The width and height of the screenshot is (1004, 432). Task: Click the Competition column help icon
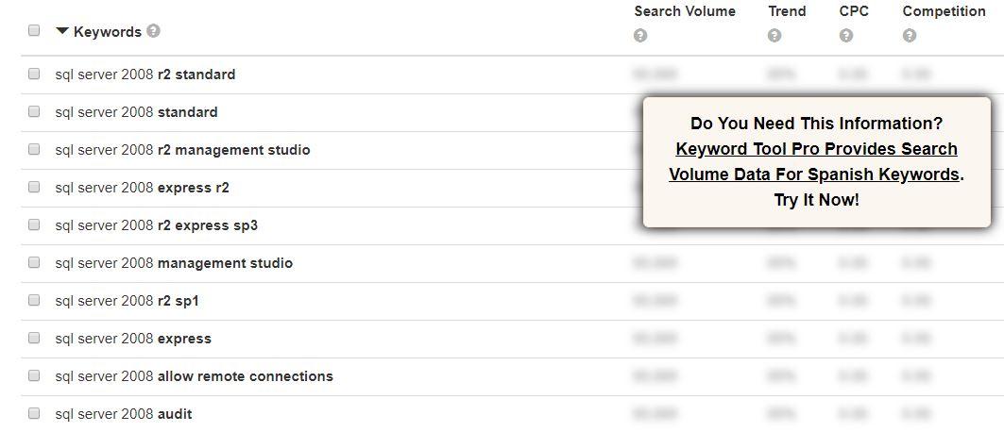pos(910,36)
